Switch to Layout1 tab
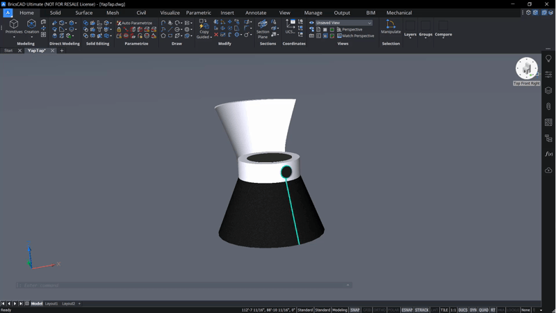 click(51, 304)
